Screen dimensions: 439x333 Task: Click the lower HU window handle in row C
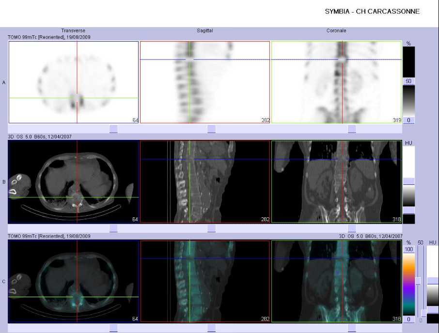433,310
